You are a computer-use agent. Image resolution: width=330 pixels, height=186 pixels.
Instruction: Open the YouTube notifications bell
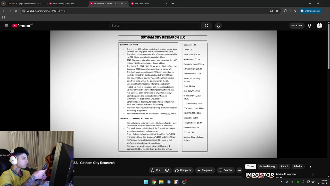[309, 26]
